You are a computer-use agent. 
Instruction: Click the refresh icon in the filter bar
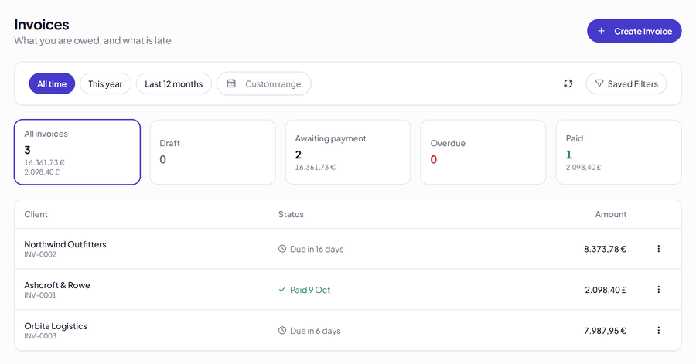[x=568, y=83]
